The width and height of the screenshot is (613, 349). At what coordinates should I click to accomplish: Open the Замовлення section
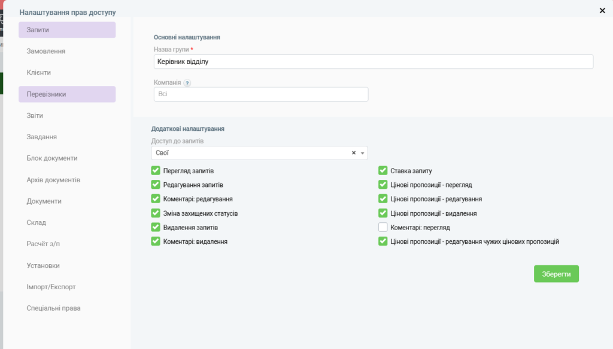pos(67,51)
